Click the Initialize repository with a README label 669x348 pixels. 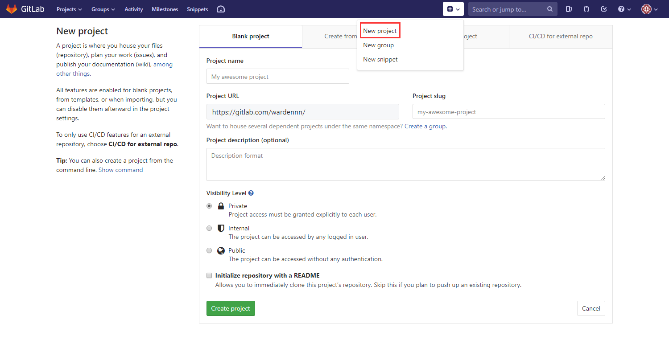pyautogui.click(x=268, y=275)
